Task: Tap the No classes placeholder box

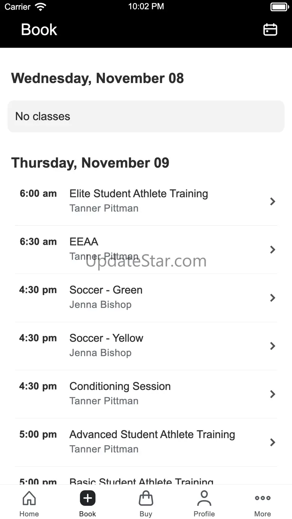Action: pos(146,116)
